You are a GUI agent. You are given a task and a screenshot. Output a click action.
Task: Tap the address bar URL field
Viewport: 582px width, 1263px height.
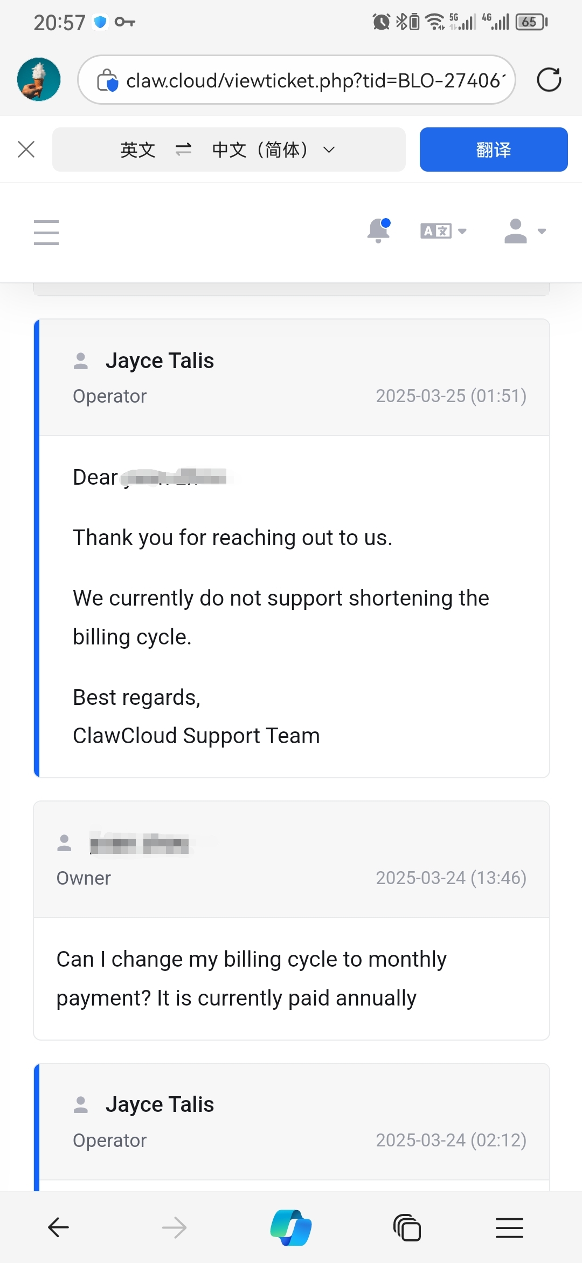click(x=313, y=80)
